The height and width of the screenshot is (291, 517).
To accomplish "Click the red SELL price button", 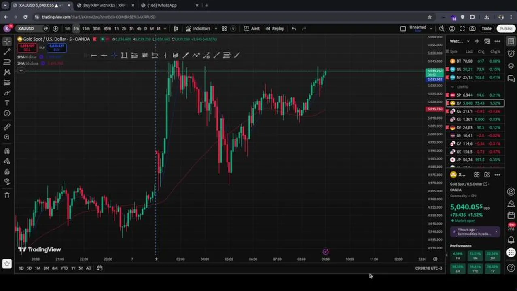I will point(27,47).
